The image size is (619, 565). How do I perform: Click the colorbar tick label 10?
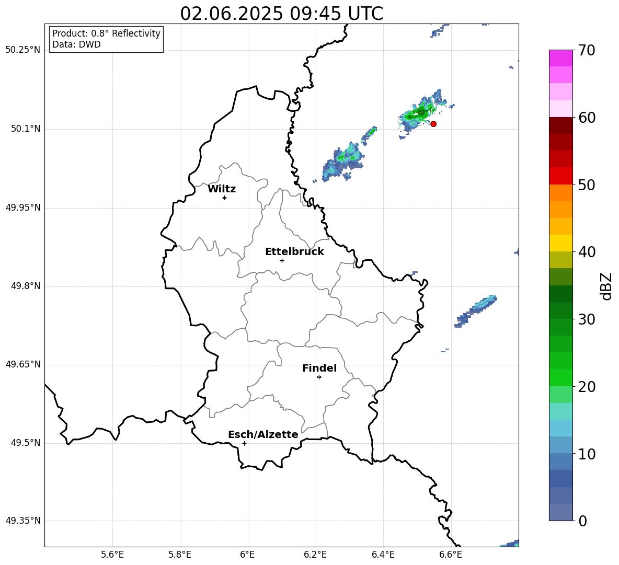[x=587, y=454]
